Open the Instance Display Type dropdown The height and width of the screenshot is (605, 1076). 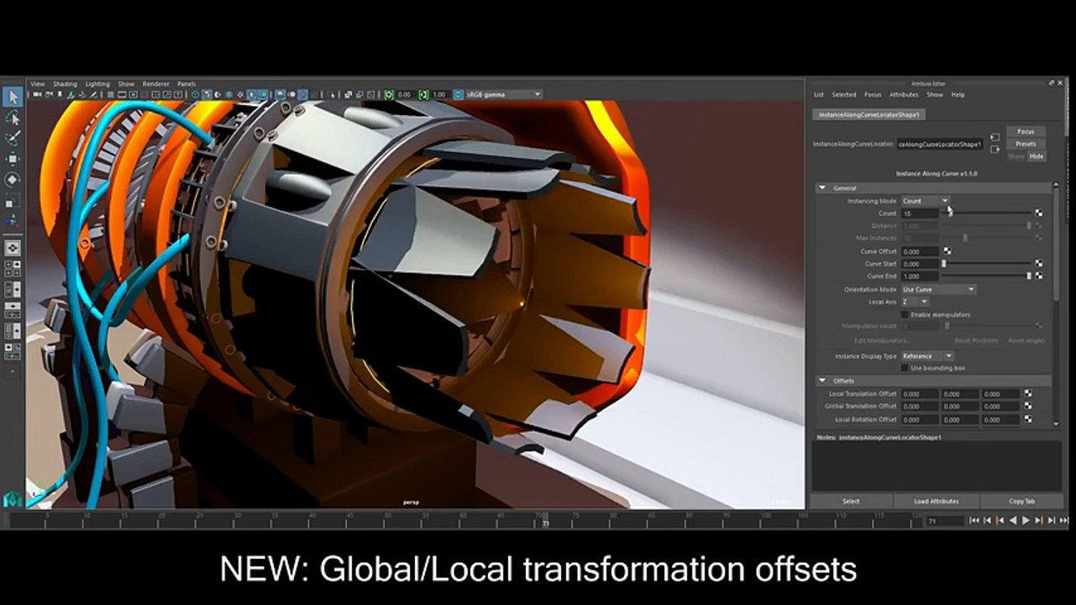(x=927, y=356)
